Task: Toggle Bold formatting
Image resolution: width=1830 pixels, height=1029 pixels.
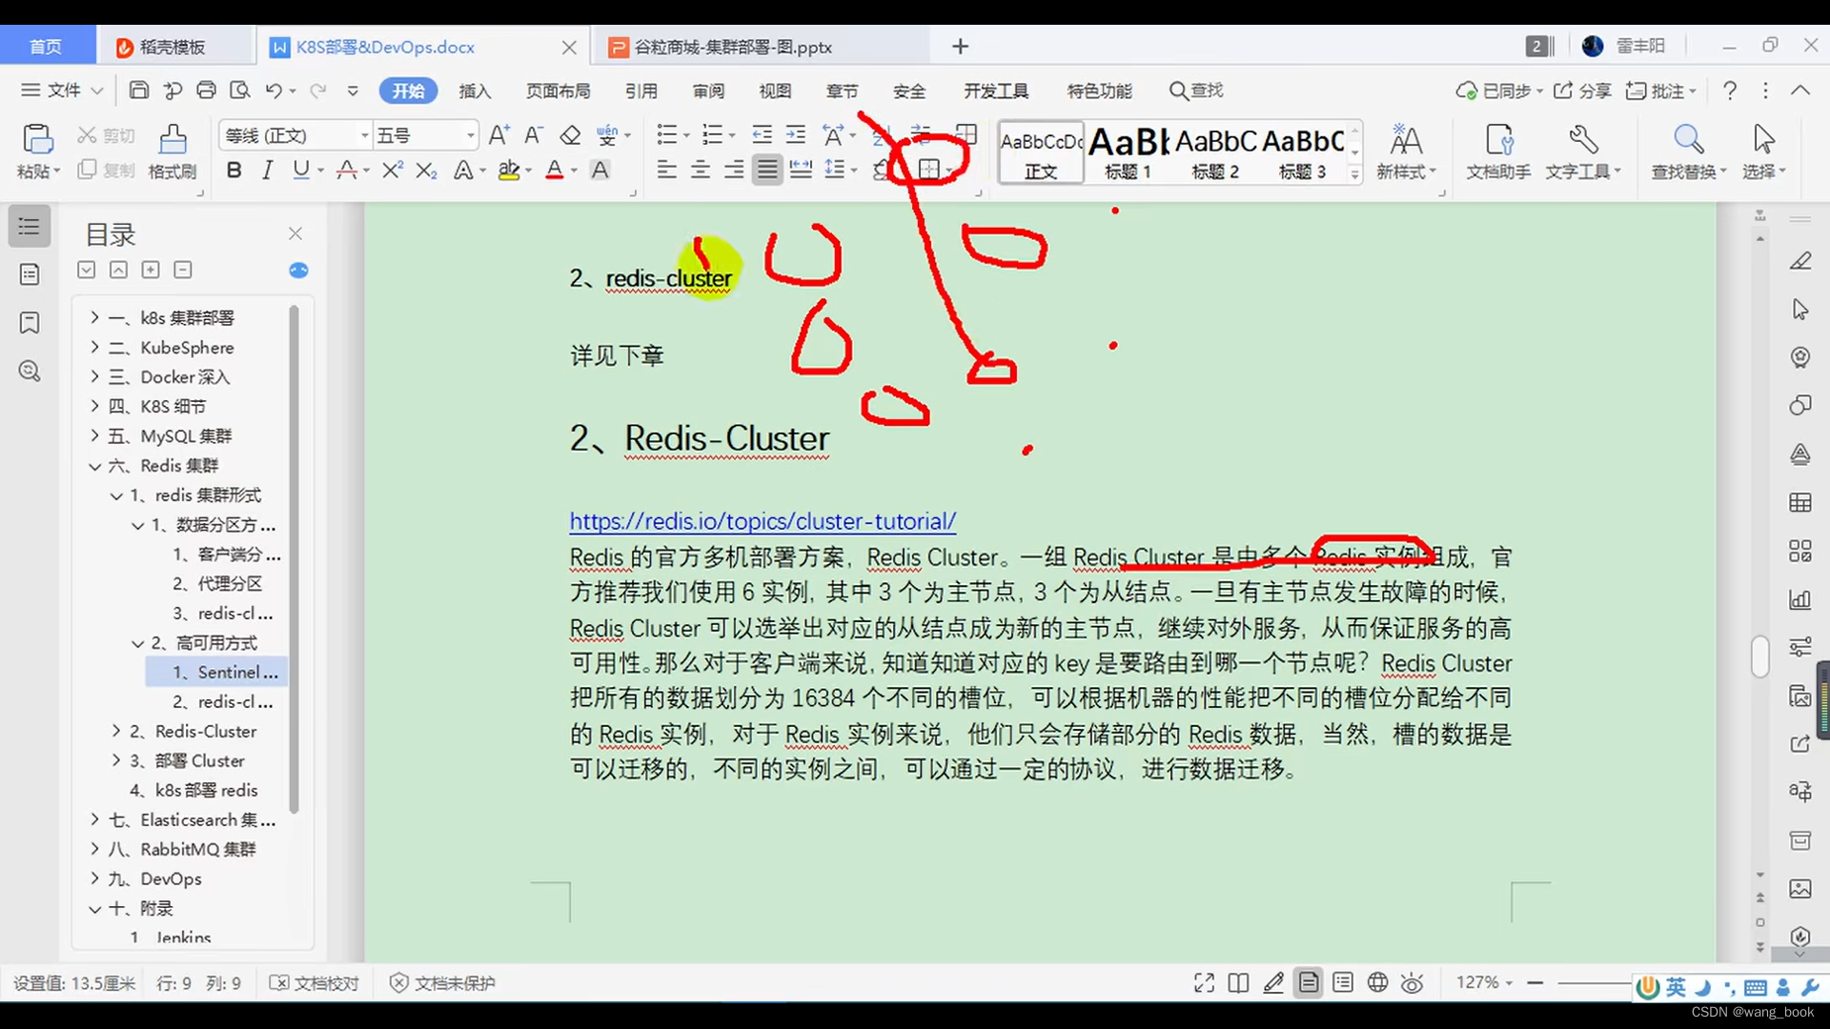Action: pyautogui.click(x=234, y=171)
